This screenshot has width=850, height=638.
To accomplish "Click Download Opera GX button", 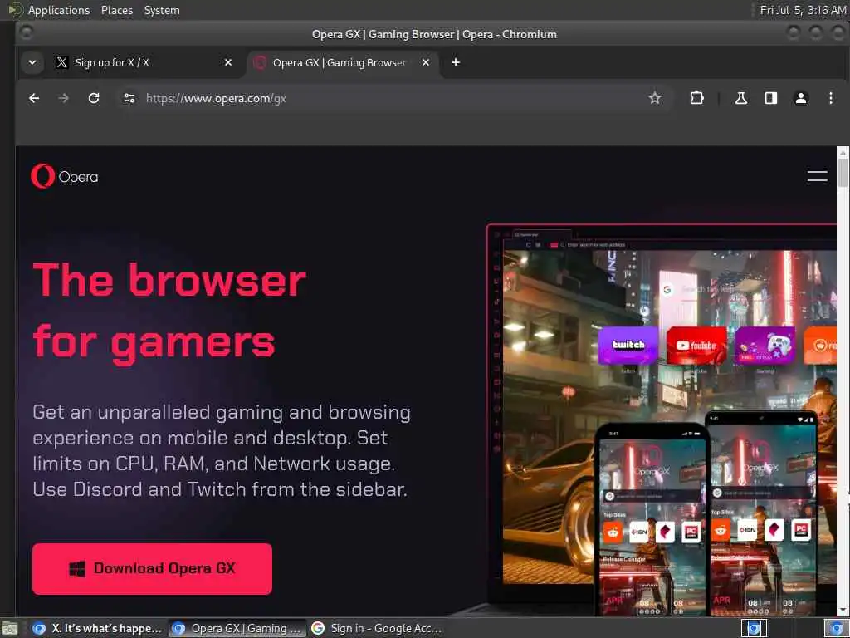I will point(153,568).
